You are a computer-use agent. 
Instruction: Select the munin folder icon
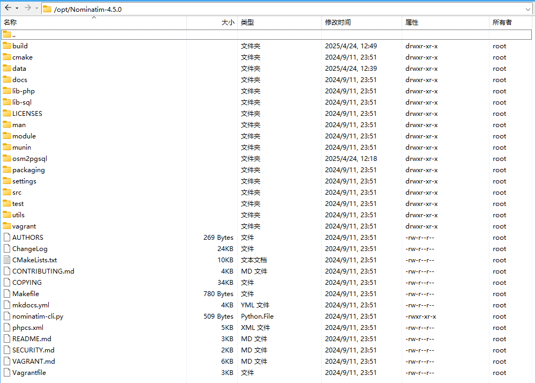(7, 147)
